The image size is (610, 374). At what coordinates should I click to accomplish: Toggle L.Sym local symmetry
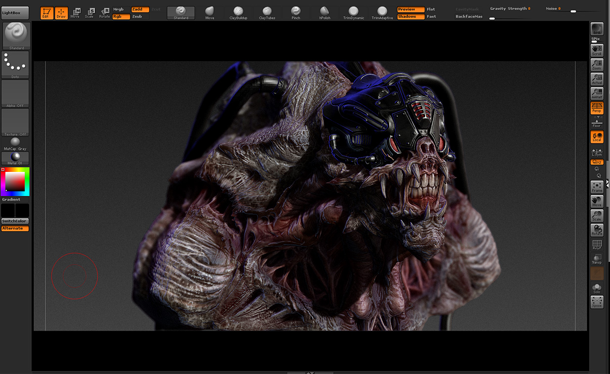tap(597, 152)
